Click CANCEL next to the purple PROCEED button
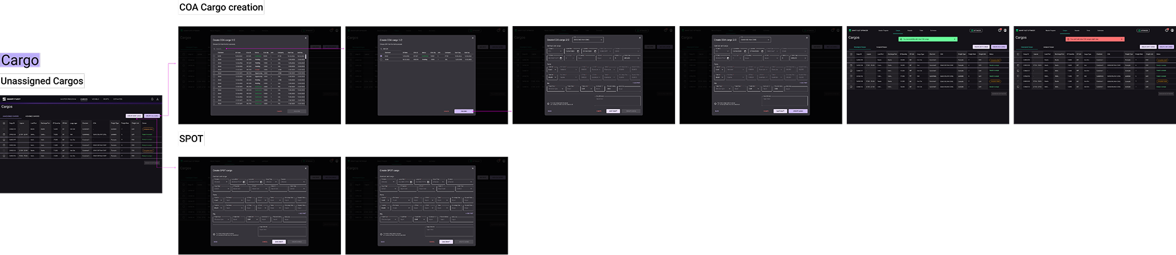Screen dimensions: 1176x255 446,111
